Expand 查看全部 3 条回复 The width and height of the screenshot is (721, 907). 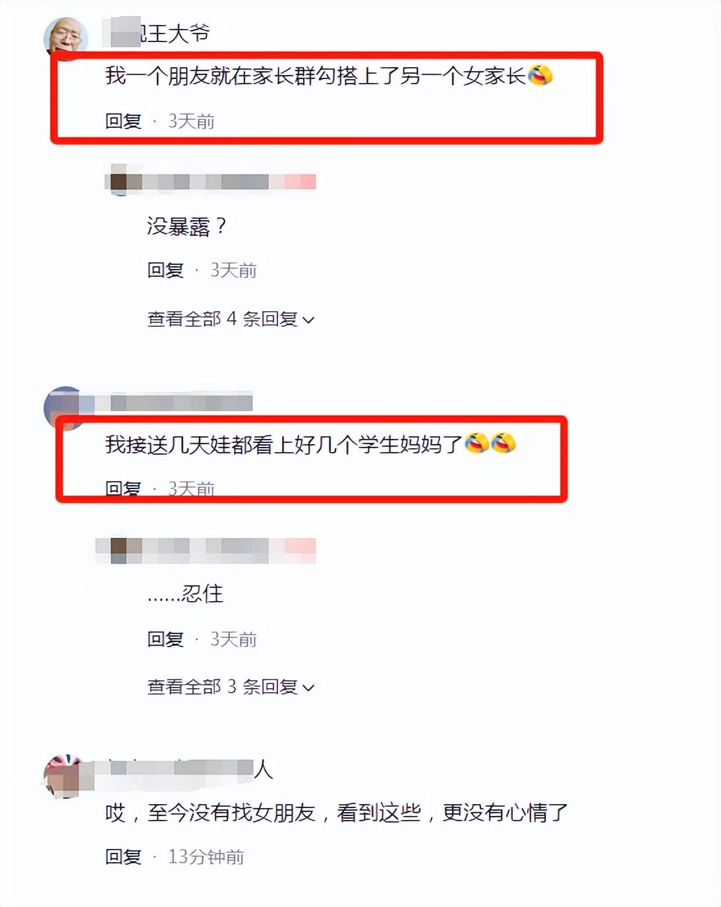(x=231, y=687)
